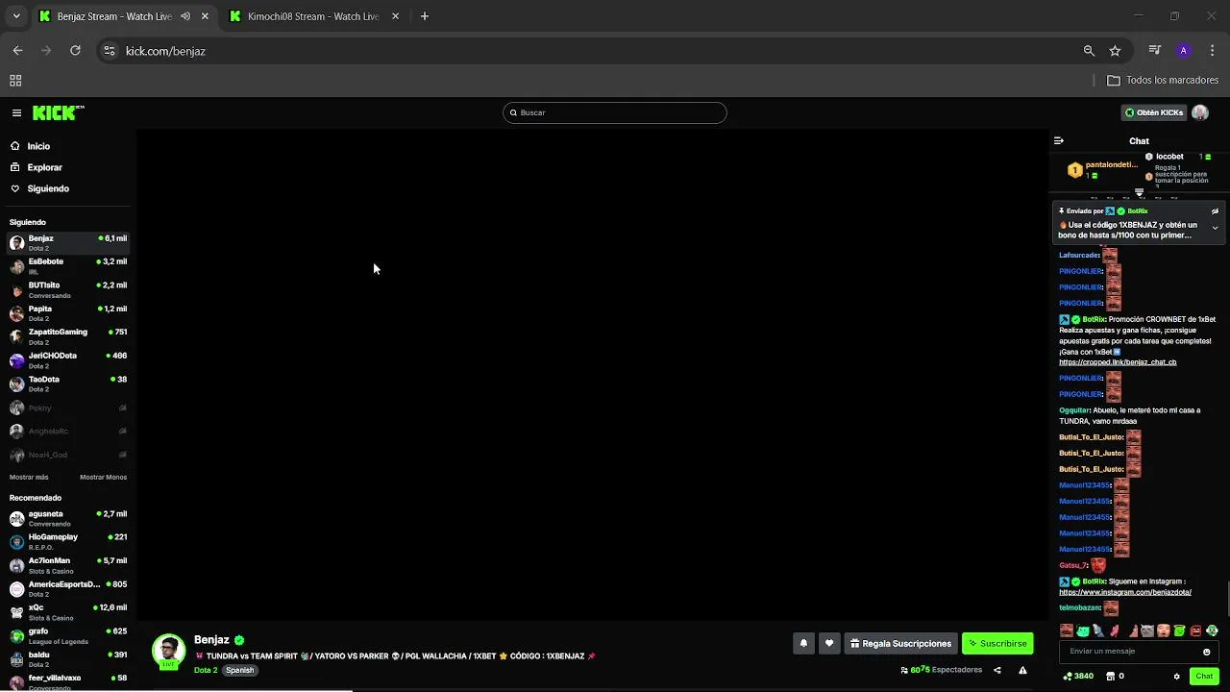The width and height of the screenshot is (1230, 692).
Task: Hide the pinned BotRix message
Action: 1215,210
